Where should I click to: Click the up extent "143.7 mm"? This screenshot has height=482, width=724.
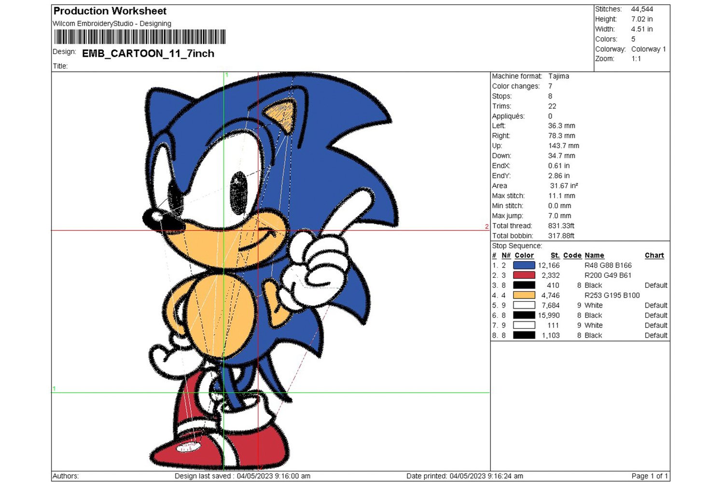coord(564,146)
